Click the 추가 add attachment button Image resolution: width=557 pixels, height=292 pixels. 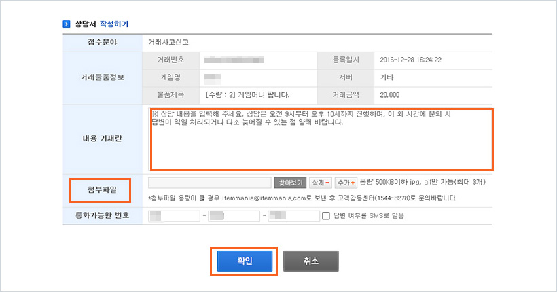[x=346, y=183]
